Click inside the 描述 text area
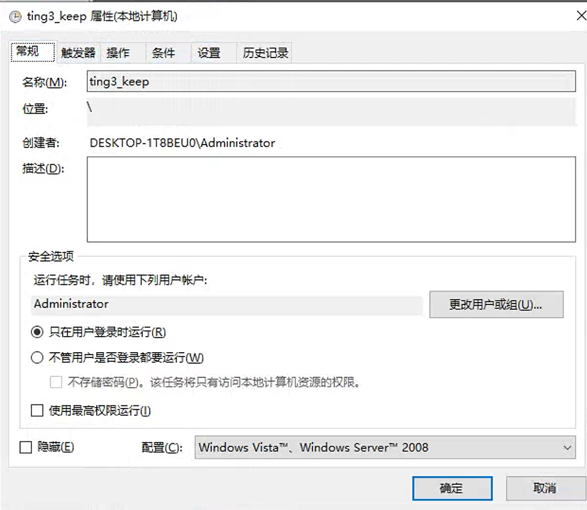The width and height of the screenshot is (587, 510). point(331,199)
